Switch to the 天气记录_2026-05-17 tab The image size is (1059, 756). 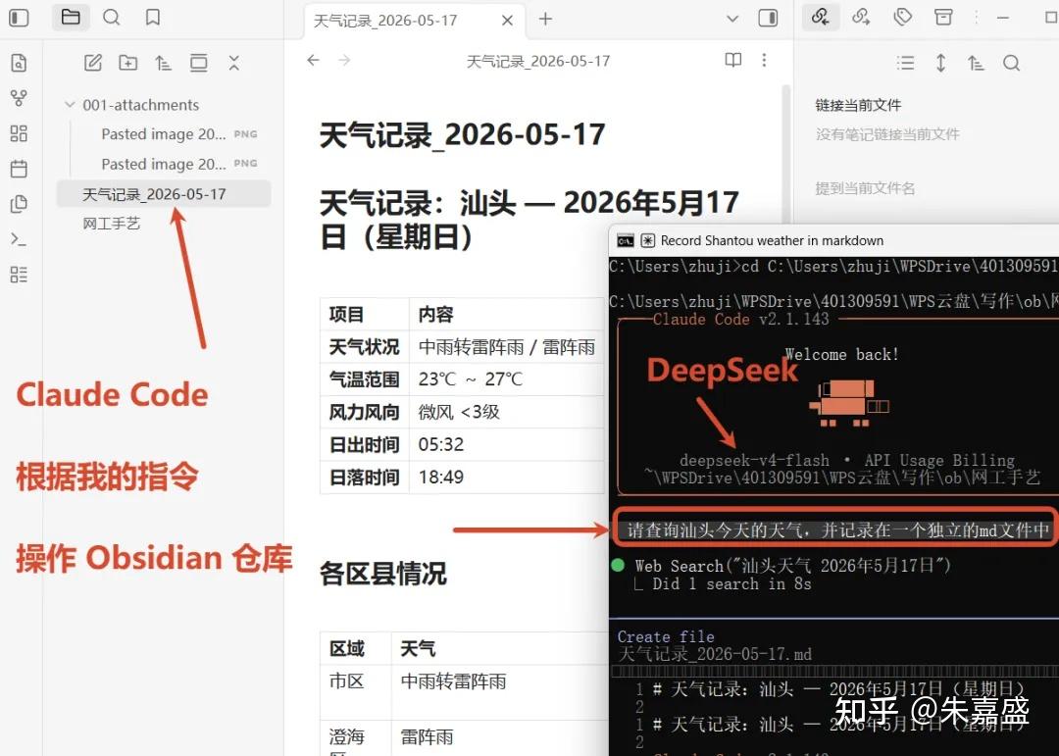point(385,21)
